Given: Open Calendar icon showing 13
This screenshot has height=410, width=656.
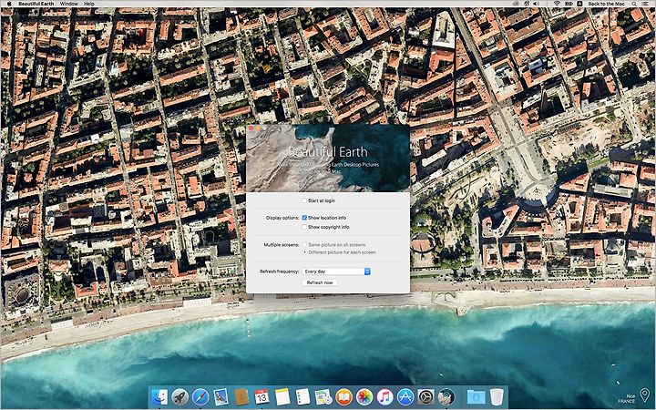Looking at the screenshot, I should (x=261, y=396).
